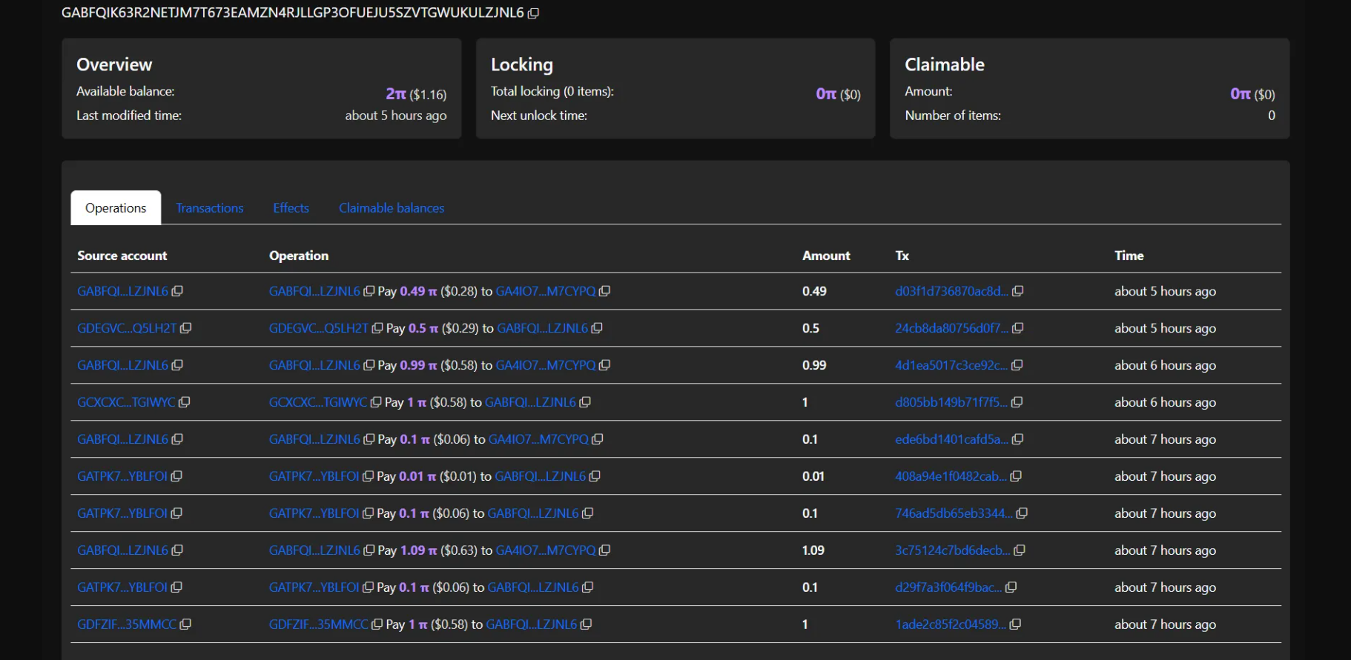
Task: Copy transaction hash 746ad5db65eb3344
Action: pos(1021,513)
